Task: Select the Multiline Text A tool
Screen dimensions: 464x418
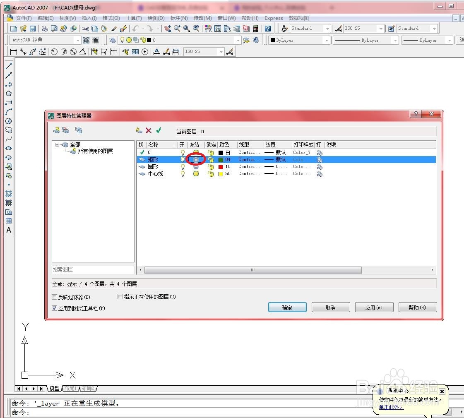Action: click(x=9, y=230)
